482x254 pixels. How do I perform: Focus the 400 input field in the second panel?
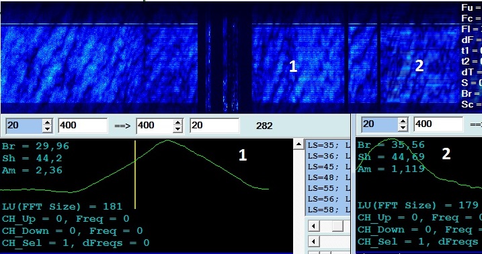click(x=438, y=124)
